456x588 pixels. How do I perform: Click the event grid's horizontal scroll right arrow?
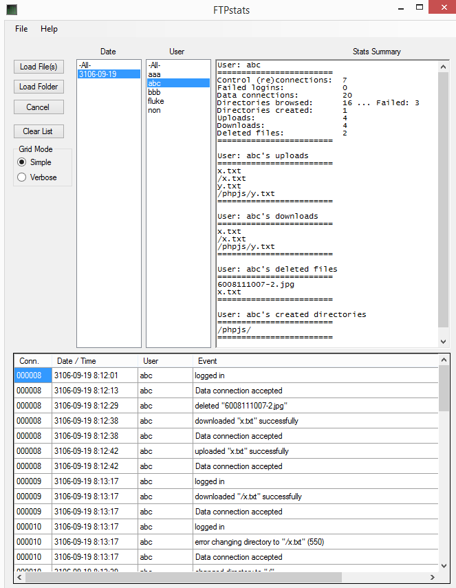click(432, 578)
